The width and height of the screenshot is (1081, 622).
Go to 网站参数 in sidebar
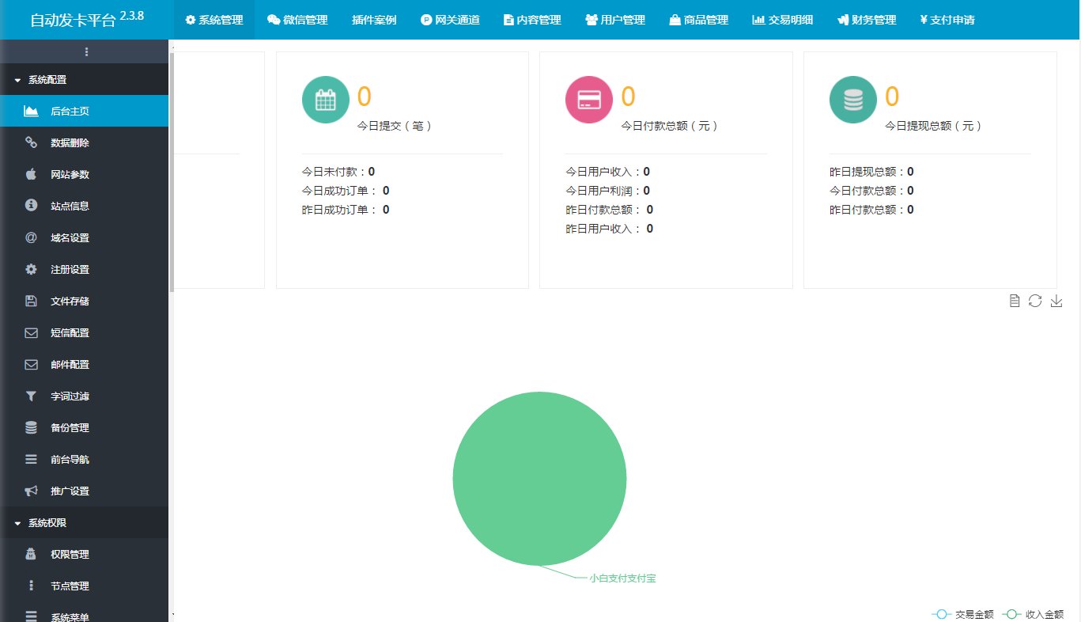click(x=84, y=174)
